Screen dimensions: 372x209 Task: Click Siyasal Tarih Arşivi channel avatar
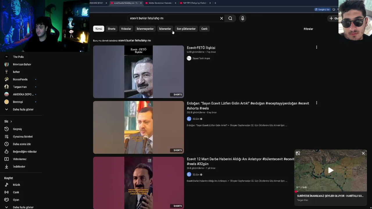point(189,58)
